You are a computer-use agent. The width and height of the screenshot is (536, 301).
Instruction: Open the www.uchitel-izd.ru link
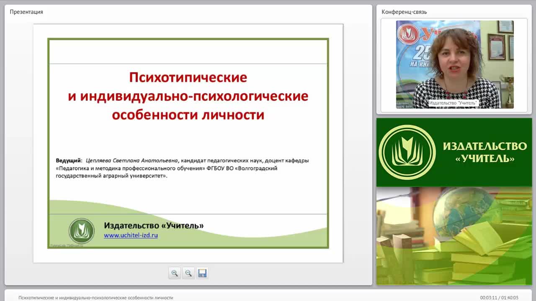131,235
